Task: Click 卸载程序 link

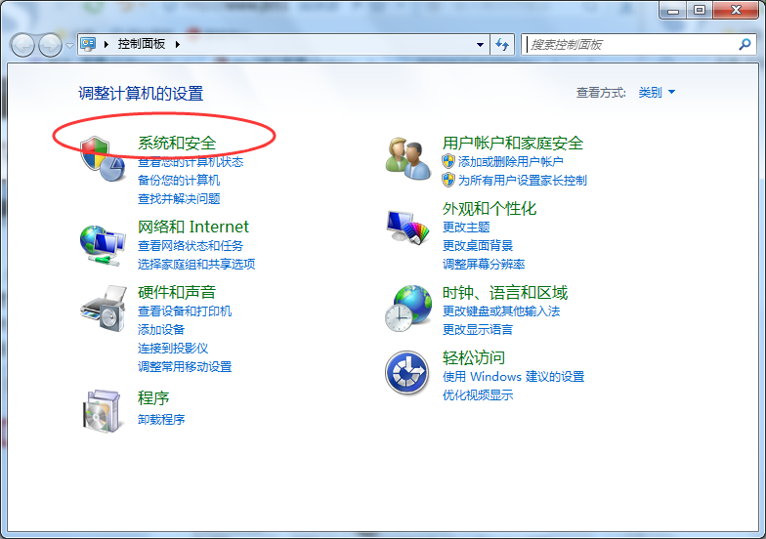Action: point(161,420)
